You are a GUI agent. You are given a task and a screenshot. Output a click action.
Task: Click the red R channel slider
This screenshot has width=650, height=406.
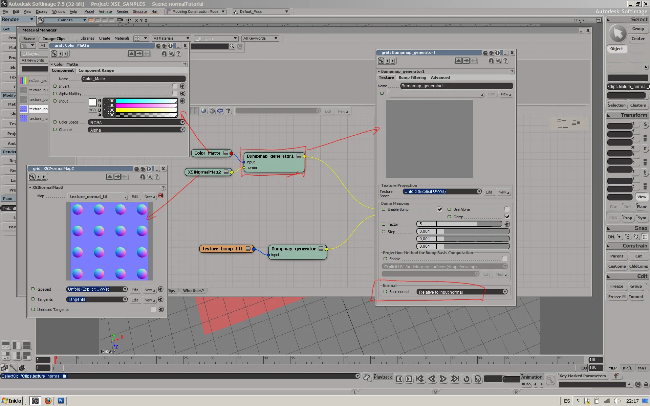(x=146, y=101)
